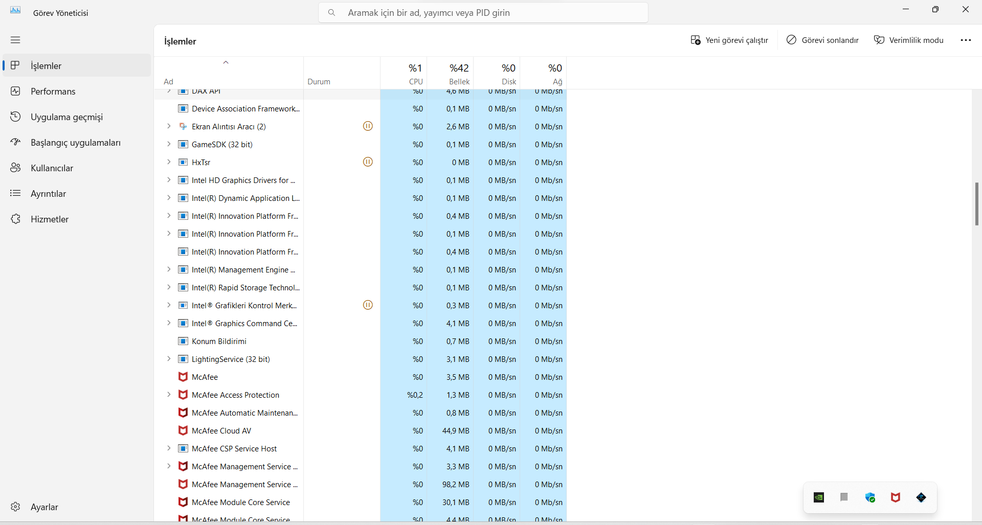Go to Başlangıç uygulamaları

pos(77,142)
